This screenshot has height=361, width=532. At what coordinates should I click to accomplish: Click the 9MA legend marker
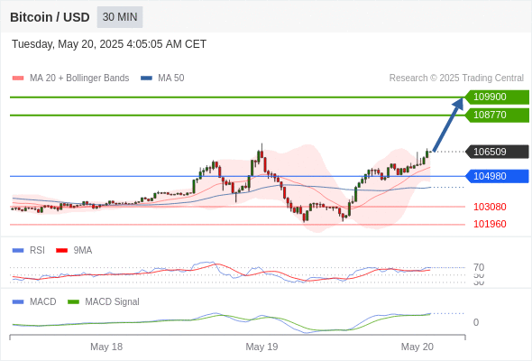pyautogui.click(x=61, y=251)
